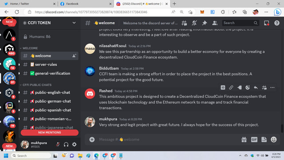Switch to the Home / Twitter tab

click(29, 4)
